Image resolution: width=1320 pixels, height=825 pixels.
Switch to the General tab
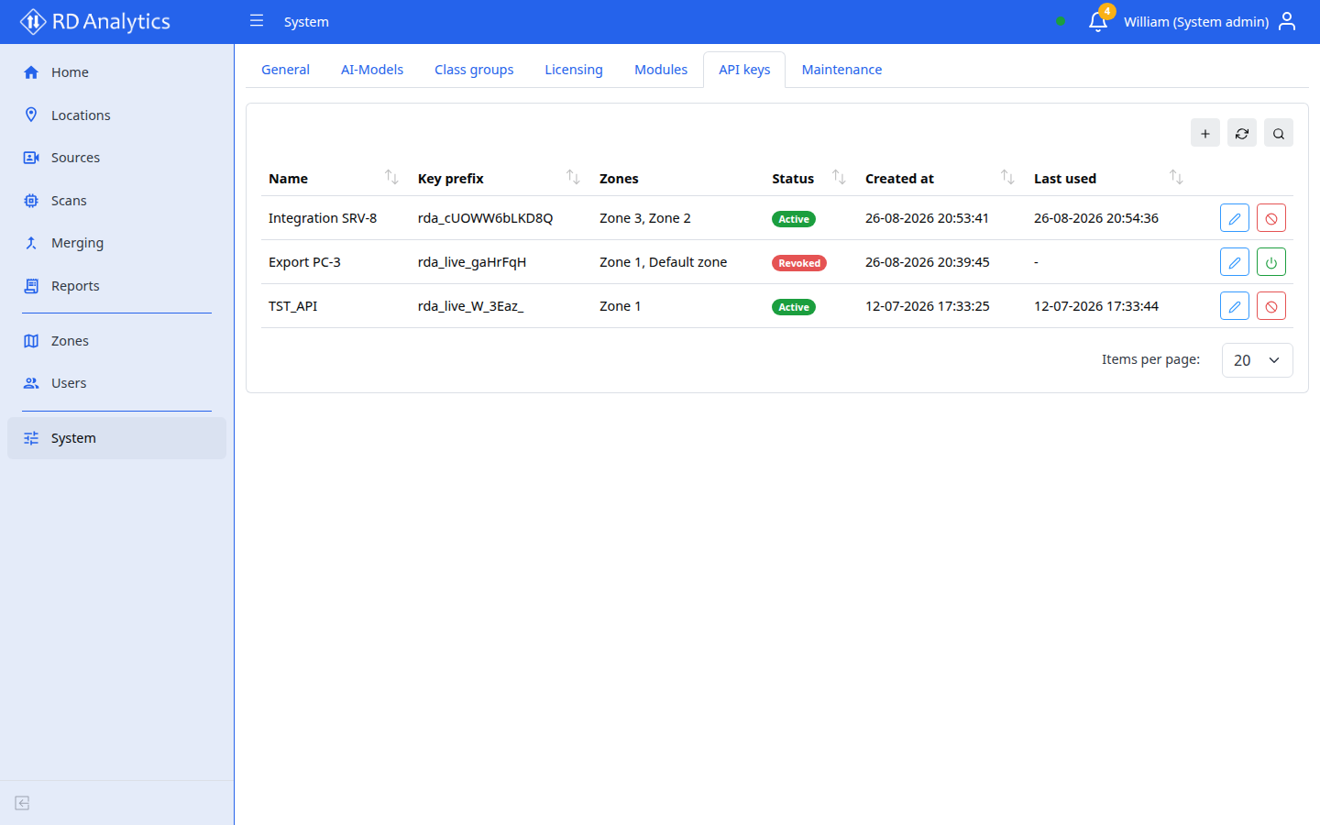pos(285,70)
